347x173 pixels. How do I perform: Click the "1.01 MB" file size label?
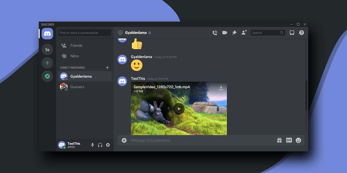[139, 91]
